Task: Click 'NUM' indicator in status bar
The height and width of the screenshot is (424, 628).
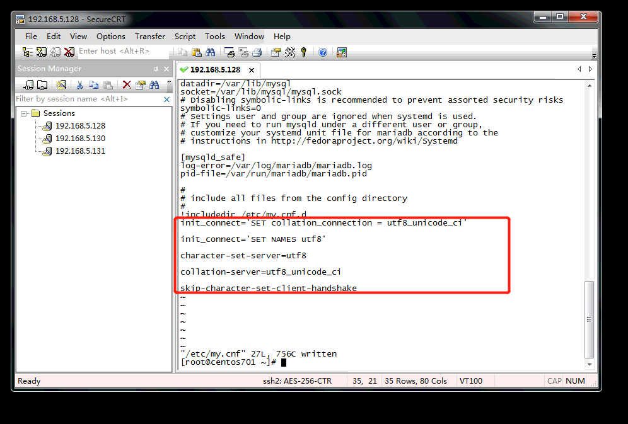Action: tap(575, 381)
